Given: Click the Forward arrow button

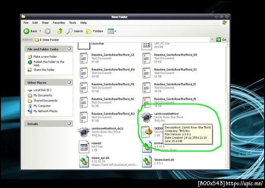Looking at the screenshot, I should click(x=48, y=31).
